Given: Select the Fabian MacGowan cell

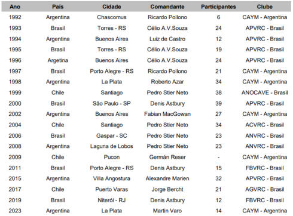Looking at the screenshot, I should 167,114.
